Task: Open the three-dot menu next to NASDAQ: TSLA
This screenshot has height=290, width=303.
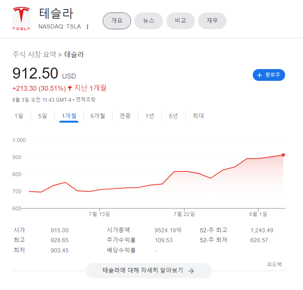Action: [x=88, y=27]
